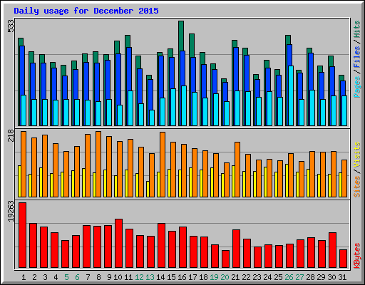Select the red KBytes bar for day 1
This screenshot has height=285, width=365.
[x=22, y=235]
